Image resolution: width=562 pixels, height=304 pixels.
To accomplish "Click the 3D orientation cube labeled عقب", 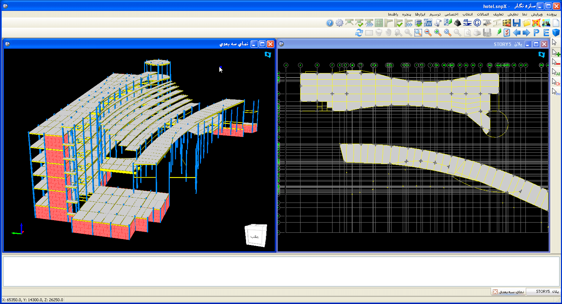I will click(256, 236).
